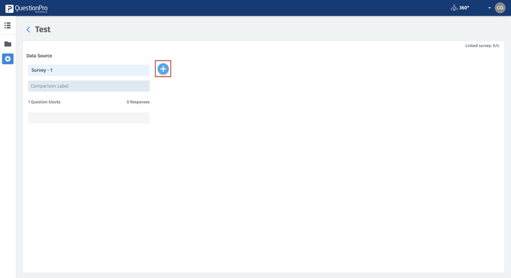Viewport: 511px width, 278px height.
Task: Open the CG profile avatar
Action: pos(500,8)
